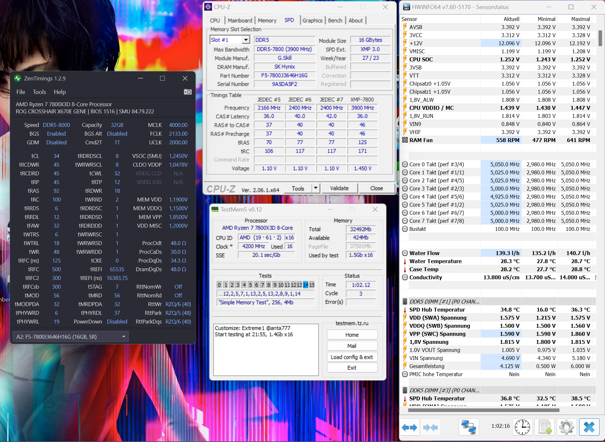Switch to the CPU-Z Memory tab
Image resolution: width=605 pixels, height=442 pixels.
[267, 20]
